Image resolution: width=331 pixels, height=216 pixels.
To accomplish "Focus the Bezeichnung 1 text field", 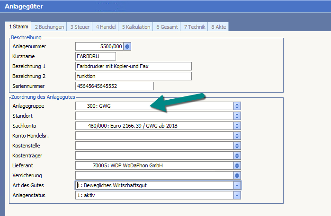I will tap(134, 66).
